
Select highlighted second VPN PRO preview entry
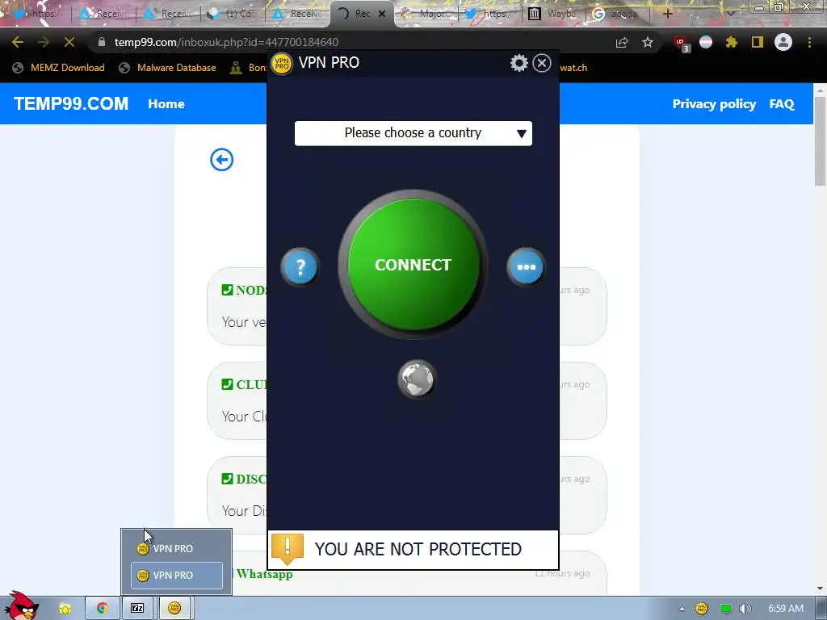coord(176,575)
